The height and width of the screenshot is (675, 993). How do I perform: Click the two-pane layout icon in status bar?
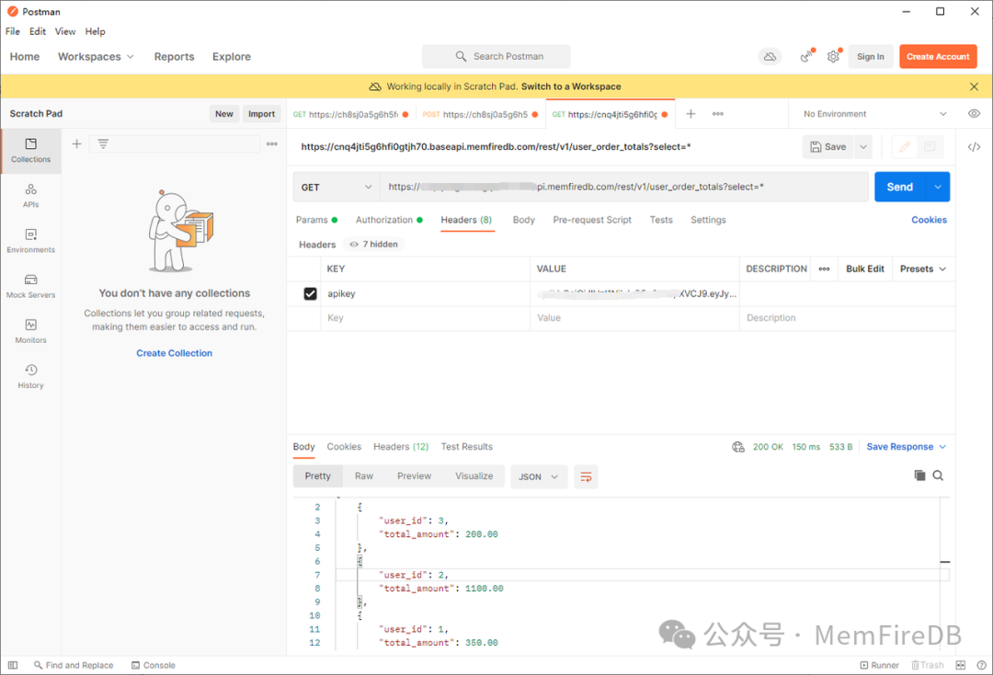point(961,665)
